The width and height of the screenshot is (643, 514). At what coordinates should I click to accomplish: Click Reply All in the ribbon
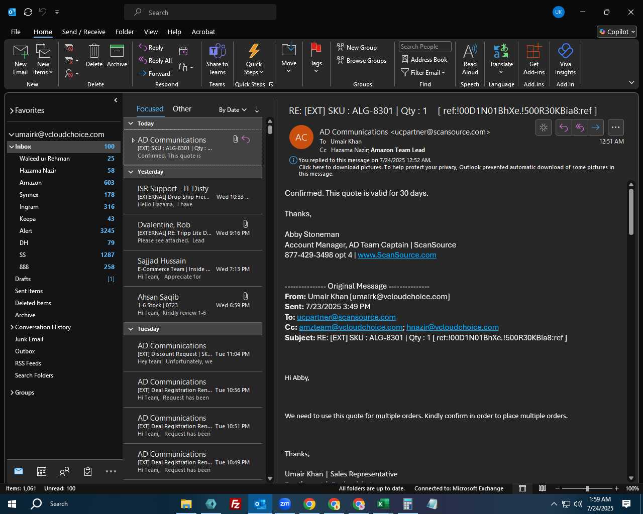pos(155,61)
